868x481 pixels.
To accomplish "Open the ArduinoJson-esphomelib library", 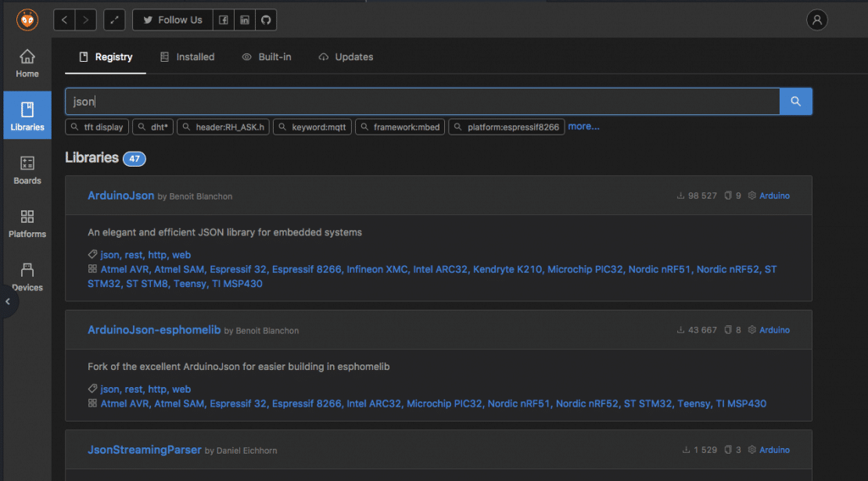I will [154, 330].
